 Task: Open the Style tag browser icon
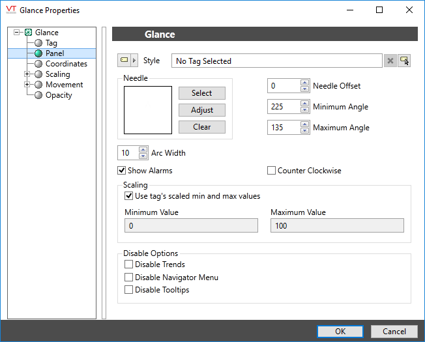click(x=405, y=61)
